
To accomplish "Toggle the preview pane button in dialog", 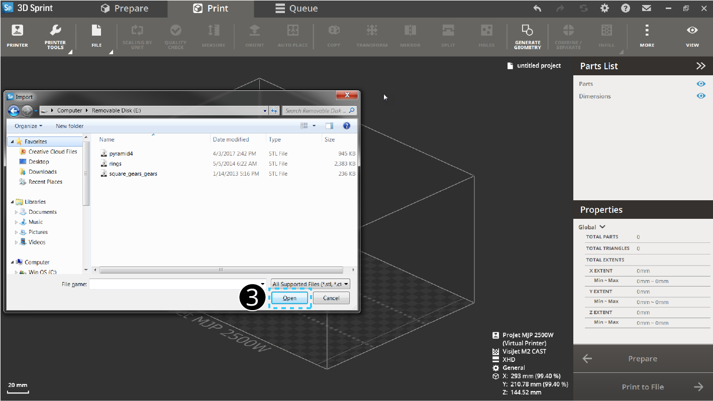I will [x=329, y=126].
